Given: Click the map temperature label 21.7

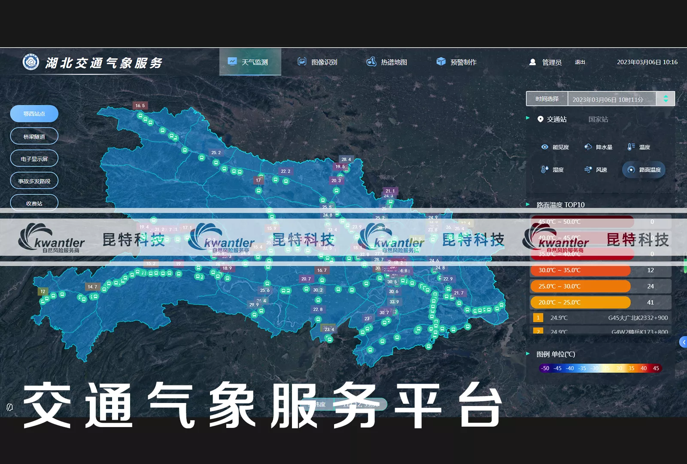Looking at the screenshot, I should [x=459, y=293].
